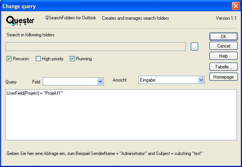Click the Version 1.1 label
This screenshot has width=242, height=167.
[226, 18]
